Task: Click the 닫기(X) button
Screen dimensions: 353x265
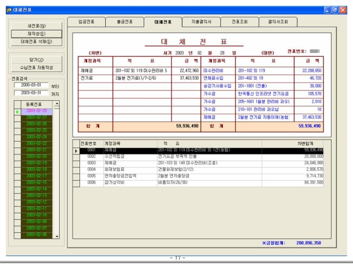Action: coord(36,60)
